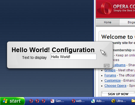This screenshot has width=135, height=105.
Task: Open the Choose Opera link
Action: (115, 86)
